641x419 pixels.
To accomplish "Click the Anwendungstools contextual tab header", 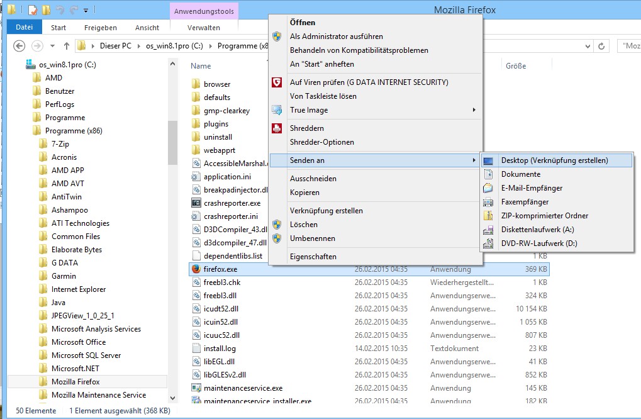I will tap(204, 11).
